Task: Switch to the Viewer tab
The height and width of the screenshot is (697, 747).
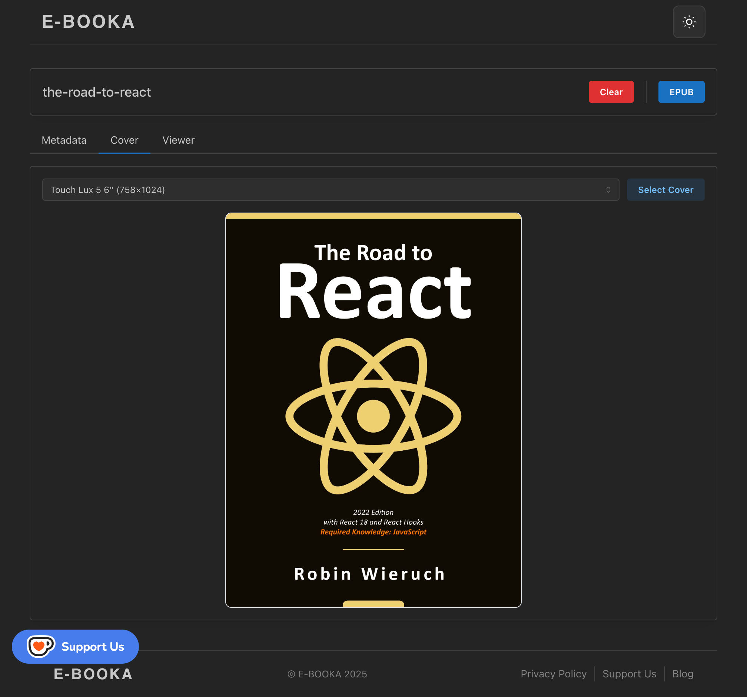Action: [x=178, y=140]
